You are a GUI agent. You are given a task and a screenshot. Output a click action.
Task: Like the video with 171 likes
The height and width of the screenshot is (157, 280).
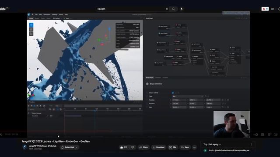(124, 147)
